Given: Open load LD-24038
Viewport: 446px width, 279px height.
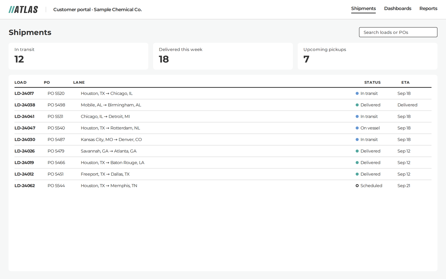Looking at the screenshot, I should point(25,105).
